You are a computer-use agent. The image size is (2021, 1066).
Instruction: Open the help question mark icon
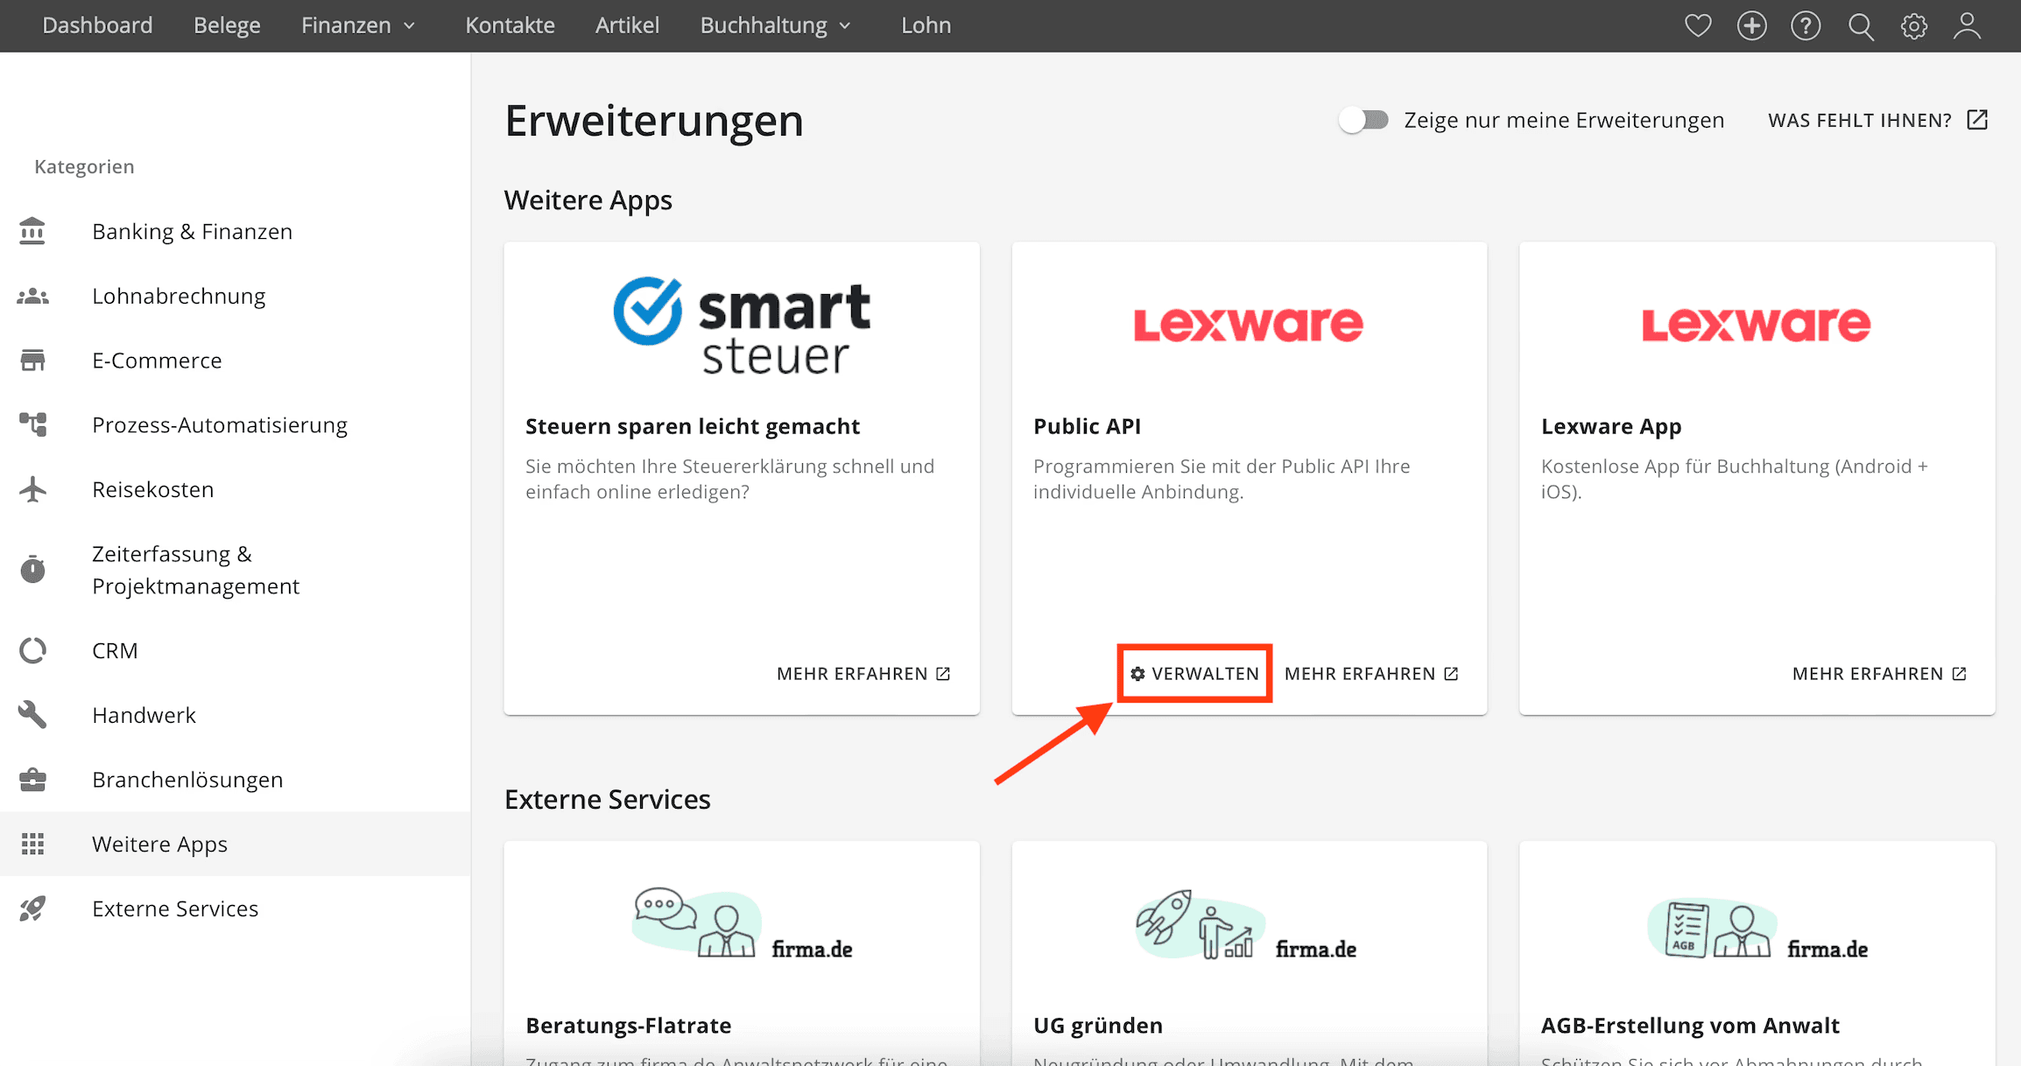tap(1806, 25)
